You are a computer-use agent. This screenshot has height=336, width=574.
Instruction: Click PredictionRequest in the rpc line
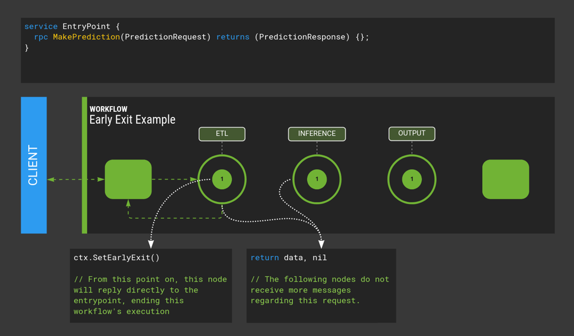pyautogui.click(x=165, y=37)
